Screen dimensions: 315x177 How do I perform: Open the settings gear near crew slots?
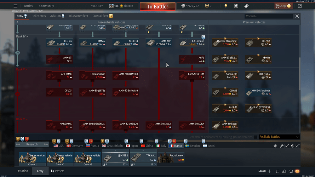[275, 146]
